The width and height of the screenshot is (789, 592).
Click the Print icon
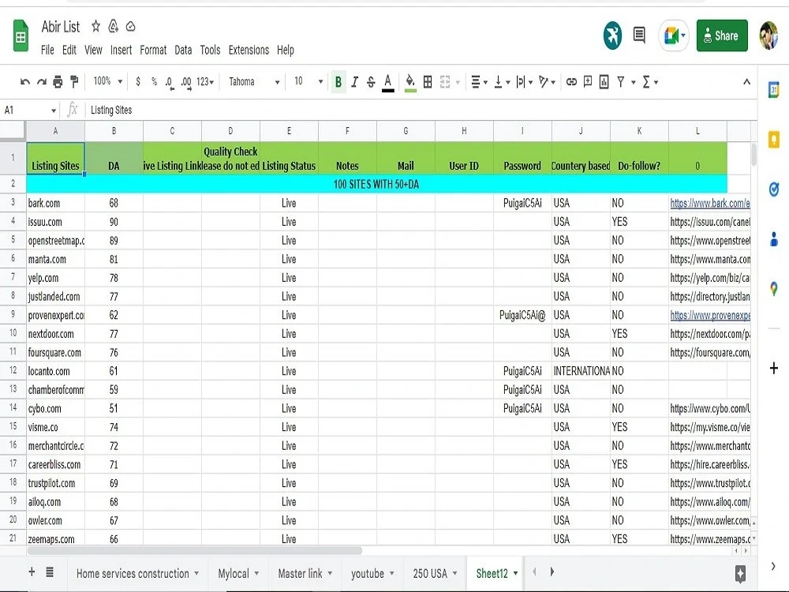[58, 82]
